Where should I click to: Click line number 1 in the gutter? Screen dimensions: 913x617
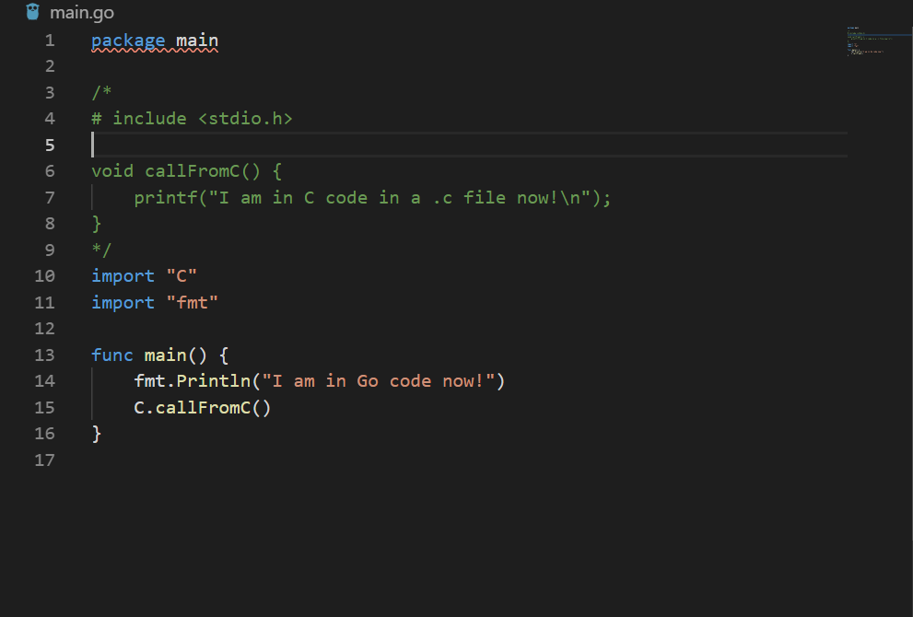click(x=49, y=41)
